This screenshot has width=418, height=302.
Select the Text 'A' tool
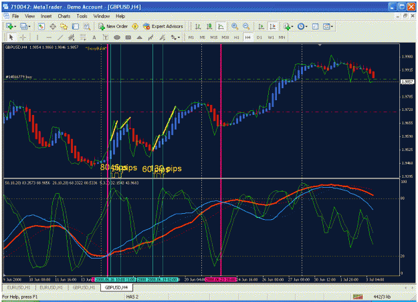(x=94, y=37)
